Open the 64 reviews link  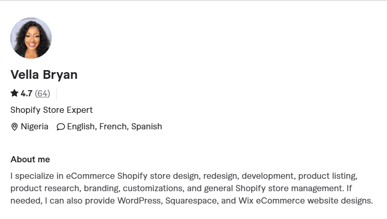click(42, 93)
